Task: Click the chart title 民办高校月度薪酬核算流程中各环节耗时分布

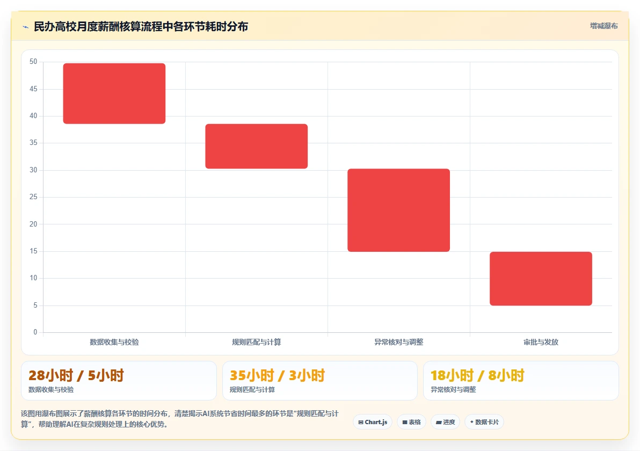Action: tap(141, 27)
